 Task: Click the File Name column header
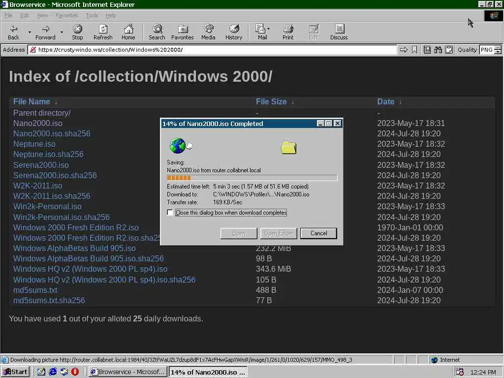(x=31, y=101)
